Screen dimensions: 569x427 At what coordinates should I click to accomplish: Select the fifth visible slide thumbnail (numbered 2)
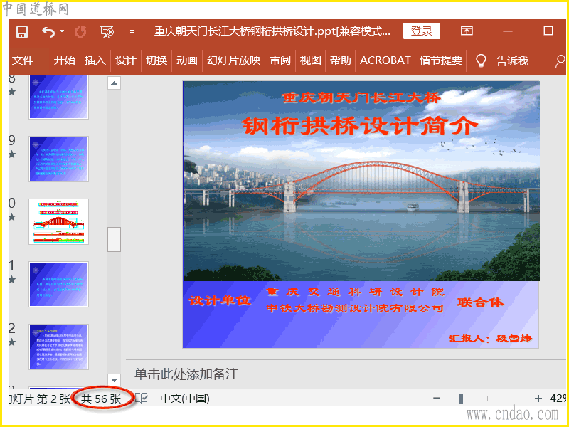(x=59, y=347)
